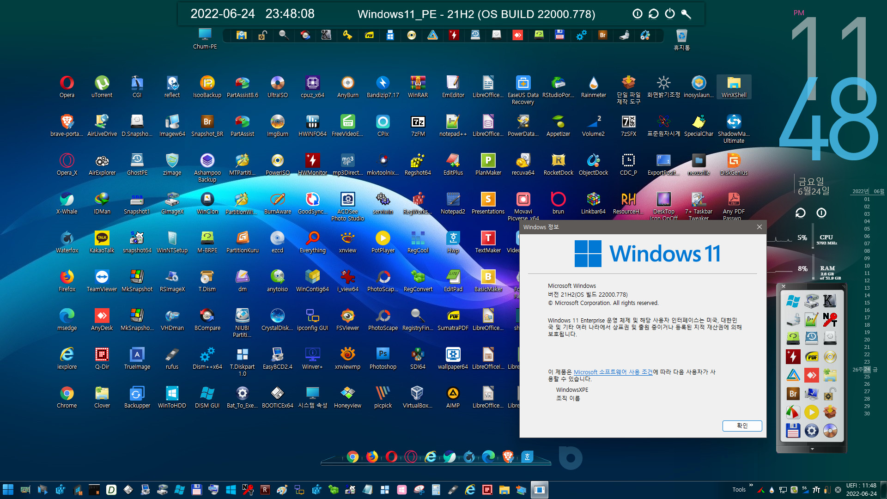Open Chrome from the bottom dock

click(352, 457)
